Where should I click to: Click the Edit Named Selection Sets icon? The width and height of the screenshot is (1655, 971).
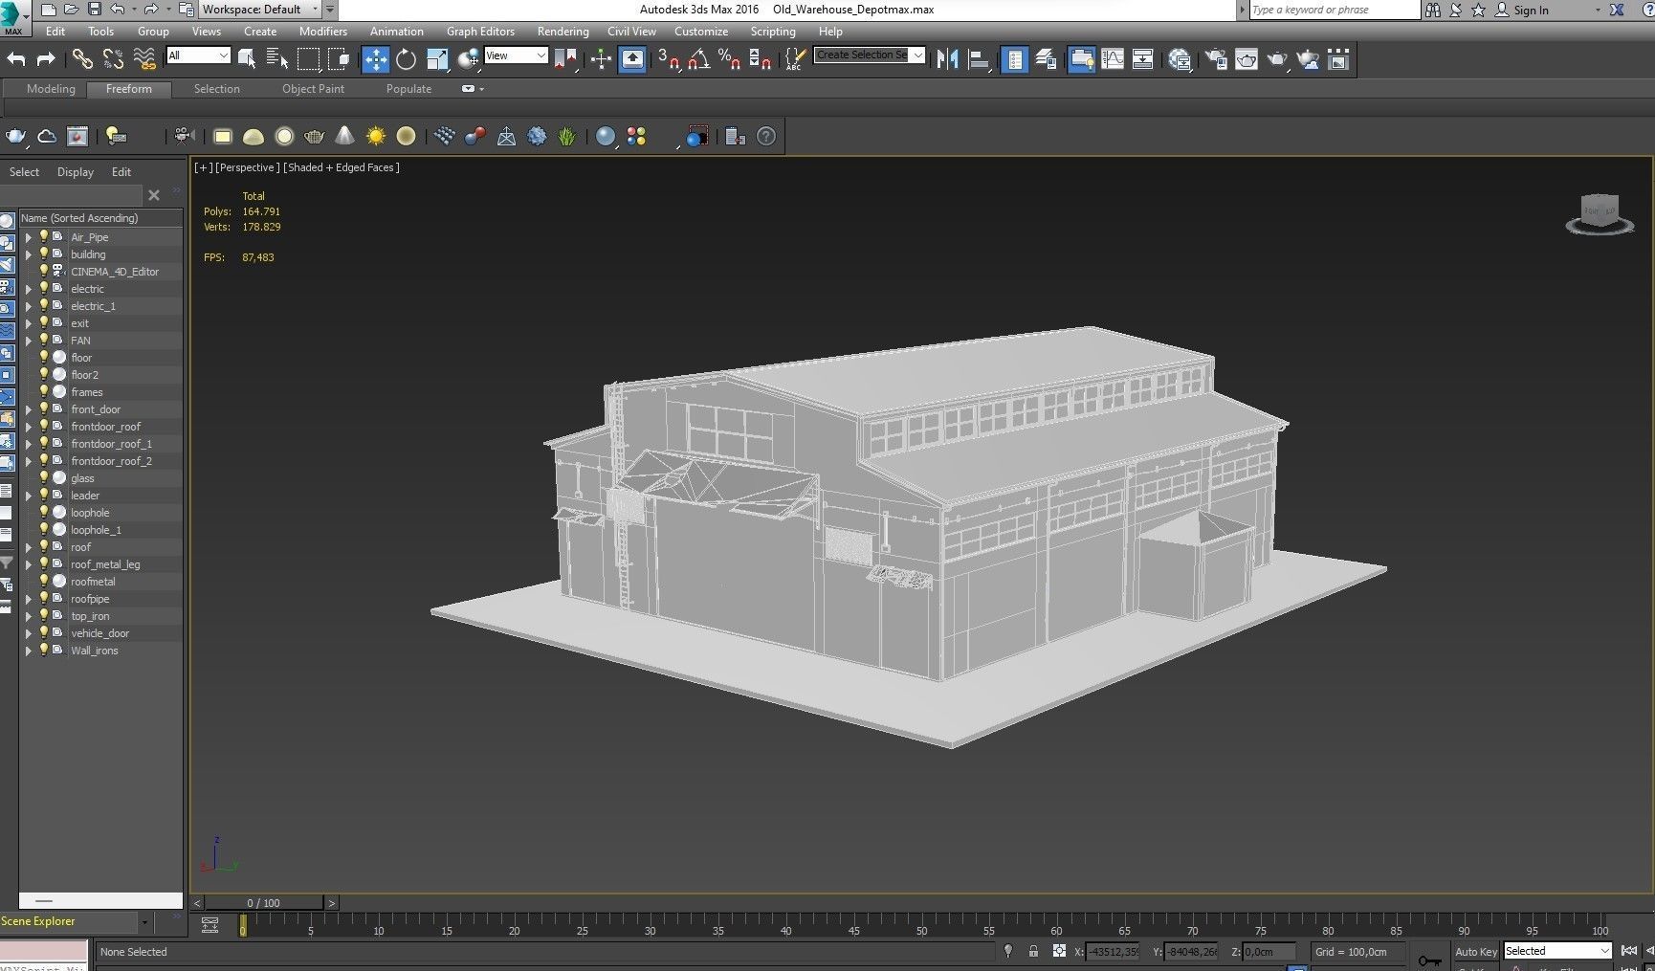[794, 59]
